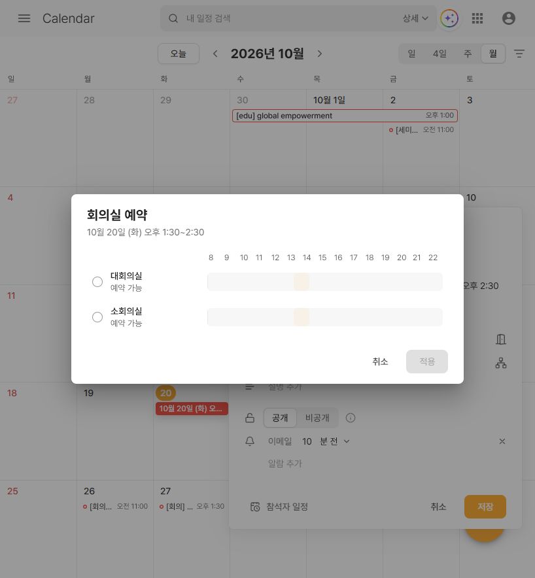Open the user profile account icon
Screen dimensions: 535x578
coord(508,18)
